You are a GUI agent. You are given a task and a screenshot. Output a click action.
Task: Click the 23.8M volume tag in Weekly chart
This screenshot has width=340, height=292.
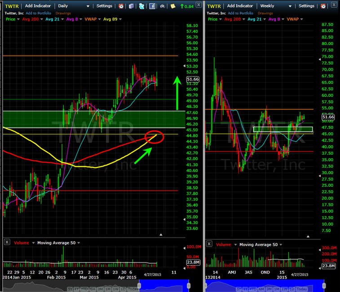pyautogui.click(x=328, y=266)
